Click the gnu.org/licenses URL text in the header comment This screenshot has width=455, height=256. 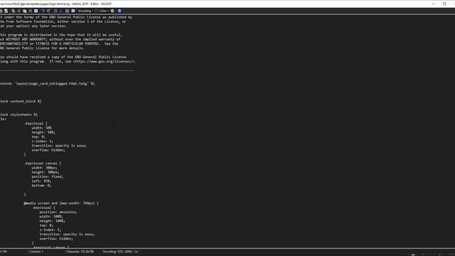click(x=104, y=62)
